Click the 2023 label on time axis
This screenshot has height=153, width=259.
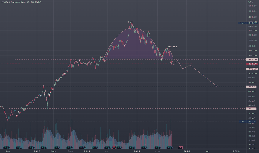pyautogui.click(x=187, y=151)
